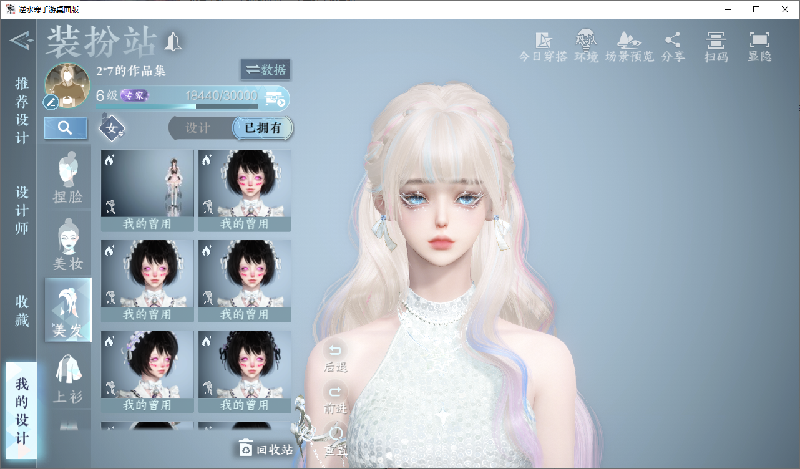Select the black ribbon bows hairstyle thumbnail
The image size is (800, 469).
tap(245, 372)
